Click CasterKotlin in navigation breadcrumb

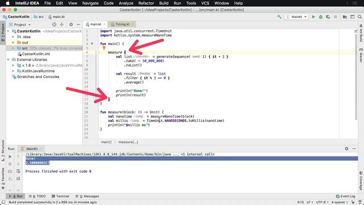(x=16, y=17)
